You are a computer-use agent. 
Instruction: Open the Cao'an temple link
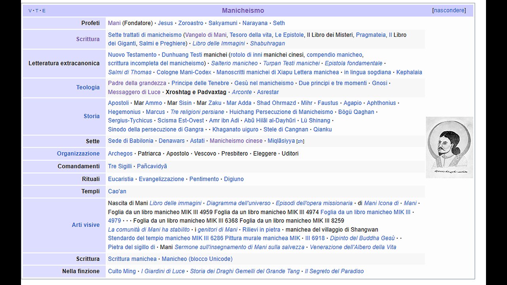(117, 192)
